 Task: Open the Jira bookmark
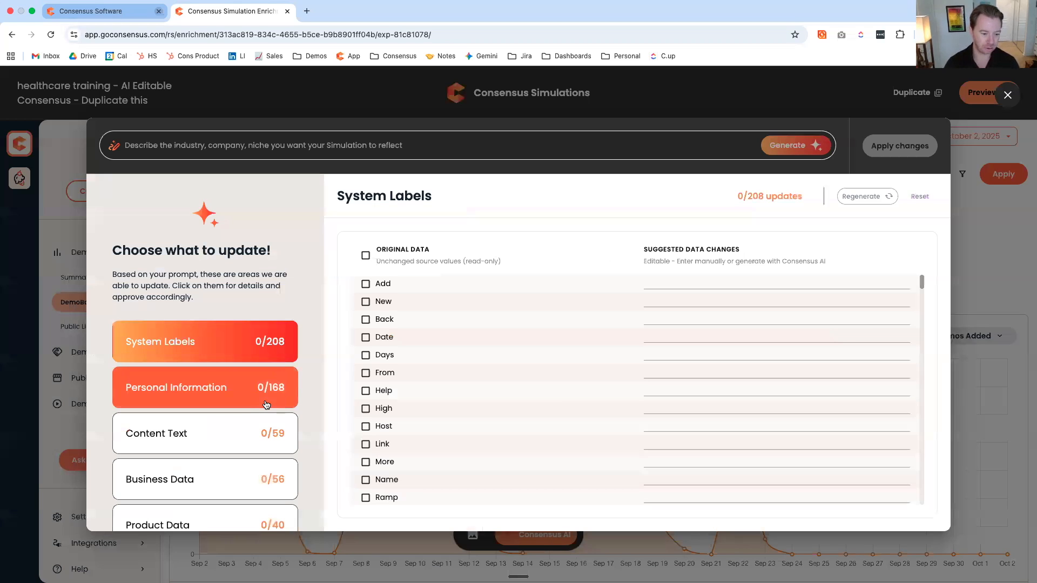(519, 56)
